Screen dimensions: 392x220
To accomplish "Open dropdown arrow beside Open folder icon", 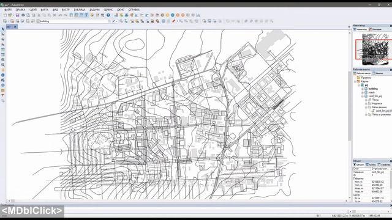I will coord(13,15).
